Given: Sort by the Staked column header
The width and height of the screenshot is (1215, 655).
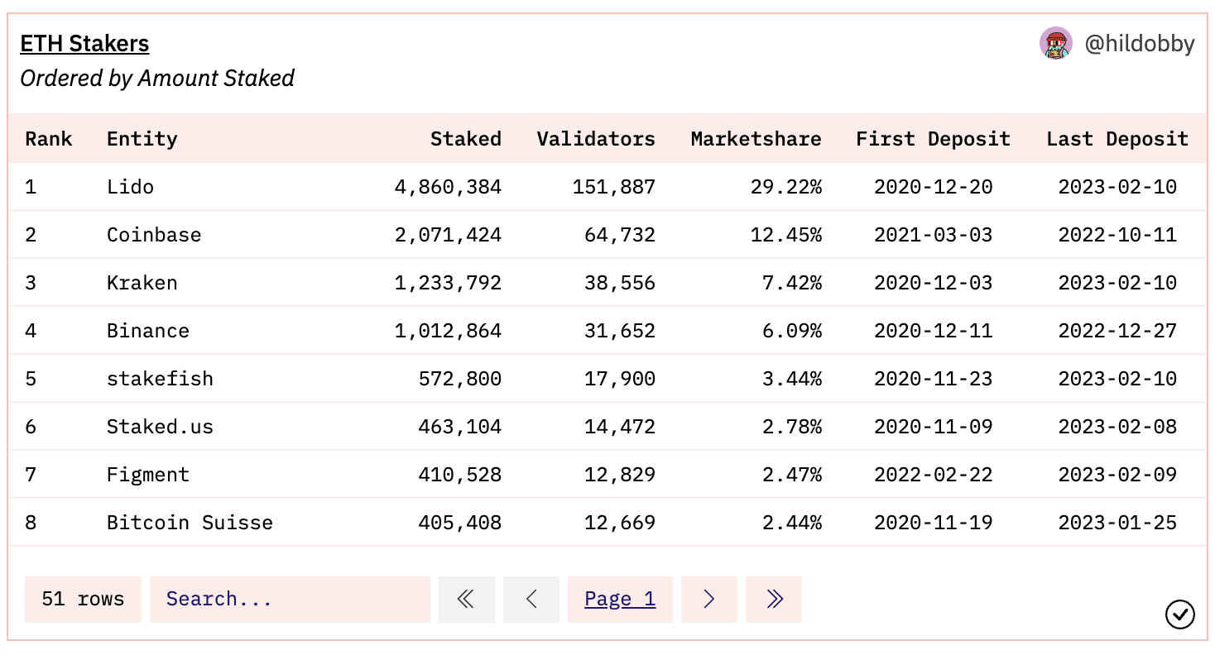Looking at the screenshot, I should (466, 139).
